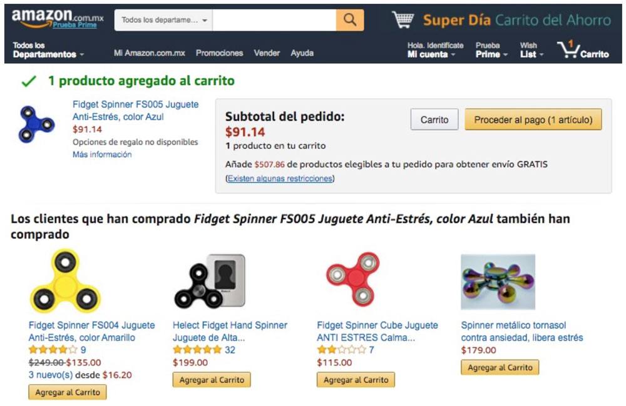626x406 pixels.
Task: Open the Promociones menu item
Action: [219, 53]
